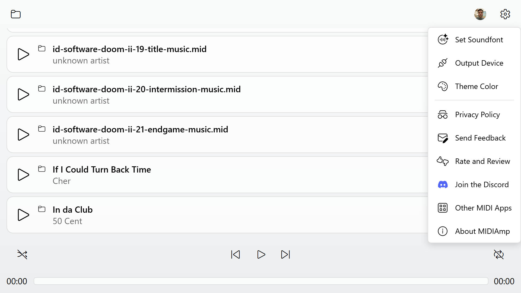
Task: Toggle shuffle playback mode
Action: 22,254
